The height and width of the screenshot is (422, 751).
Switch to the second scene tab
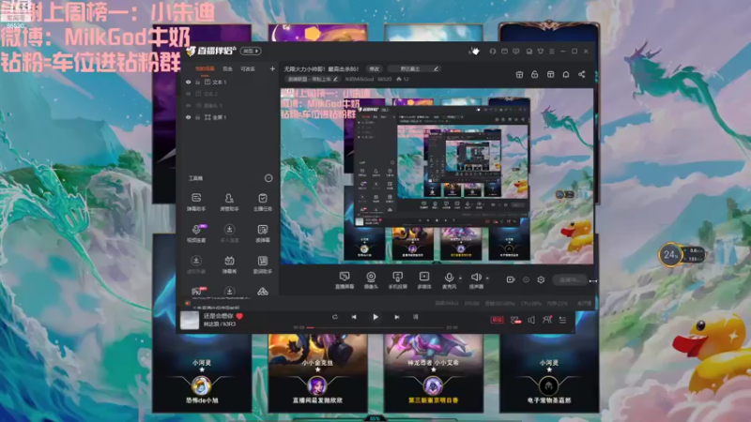pyautogui.click(x=227, y=68)
